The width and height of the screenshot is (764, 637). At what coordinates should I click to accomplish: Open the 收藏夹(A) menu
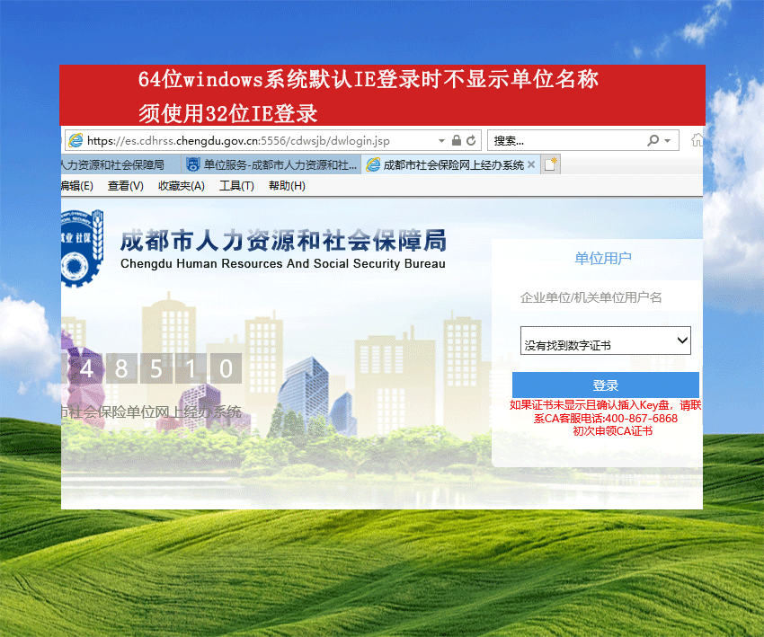pyautogui.click(x=182, y=186)
